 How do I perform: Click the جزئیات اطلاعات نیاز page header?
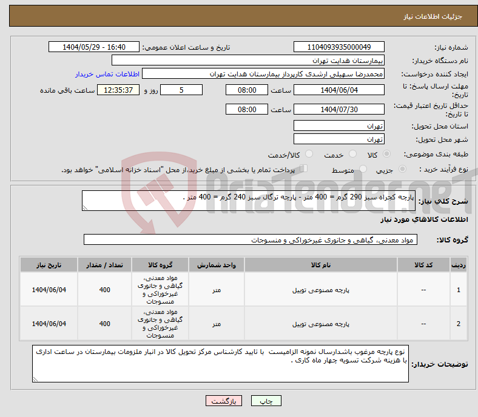(x=433, y=16)
